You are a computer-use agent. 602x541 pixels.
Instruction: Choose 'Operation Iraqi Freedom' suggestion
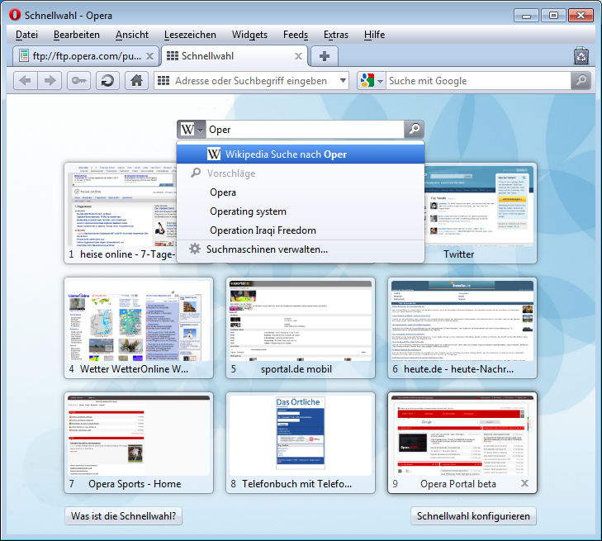point(301,230)
